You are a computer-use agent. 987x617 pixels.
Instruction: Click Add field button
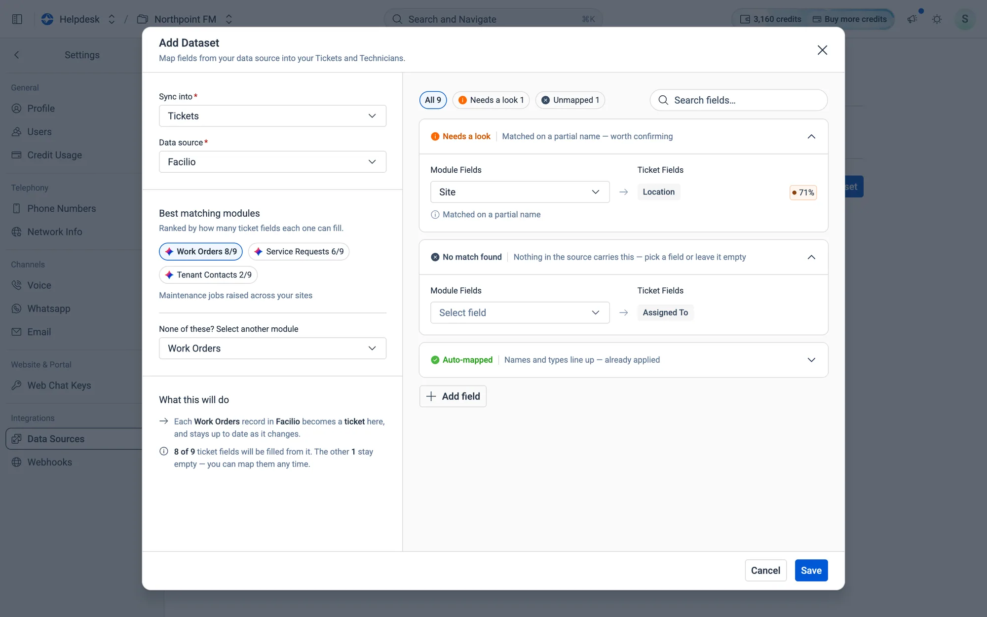point(453,396)
